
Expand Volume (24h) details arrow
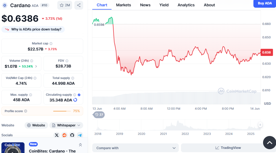36,66
